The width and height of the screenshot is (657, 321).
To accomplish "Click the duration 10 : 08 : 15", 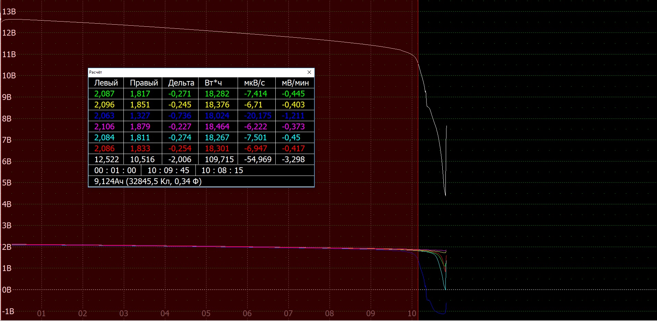I will coord(222,170).
